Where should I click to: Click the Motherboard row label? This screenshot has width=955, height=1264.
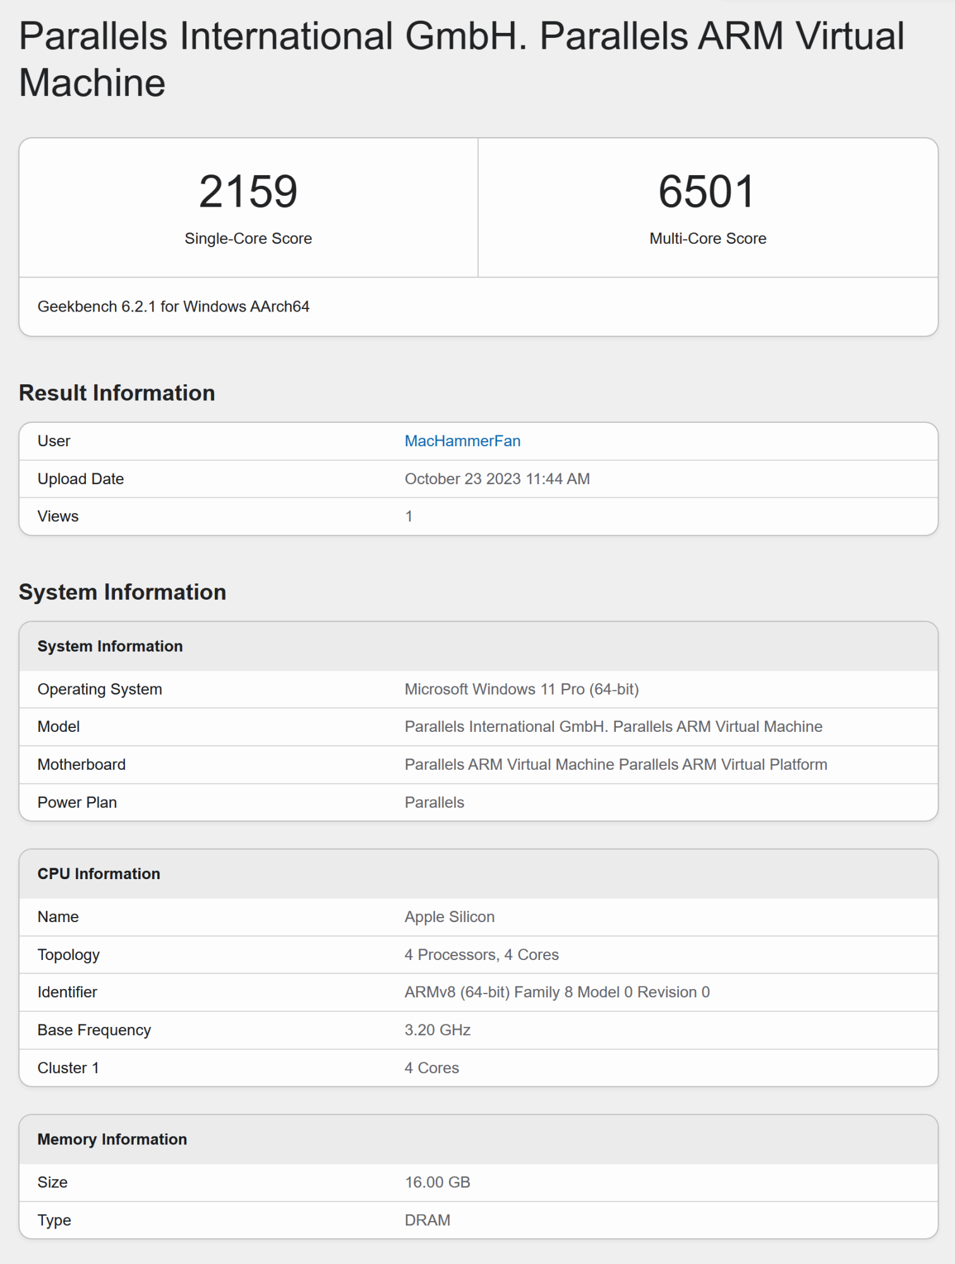[81, 765]
